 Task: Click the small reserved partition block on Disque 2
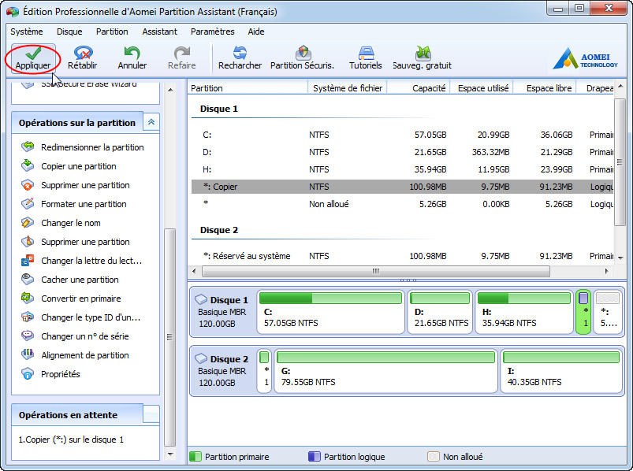click(264, 371)
